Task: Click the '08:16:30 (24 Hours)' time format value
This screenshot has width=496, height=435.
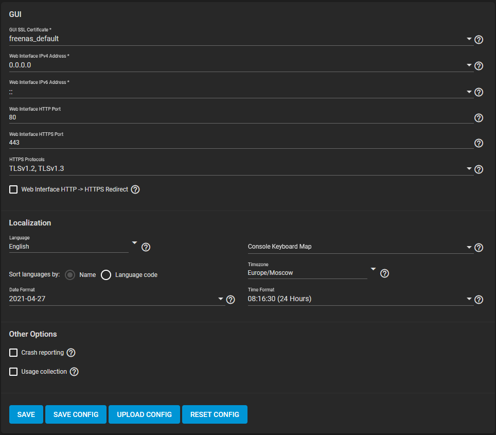Action: pos(279,299)
